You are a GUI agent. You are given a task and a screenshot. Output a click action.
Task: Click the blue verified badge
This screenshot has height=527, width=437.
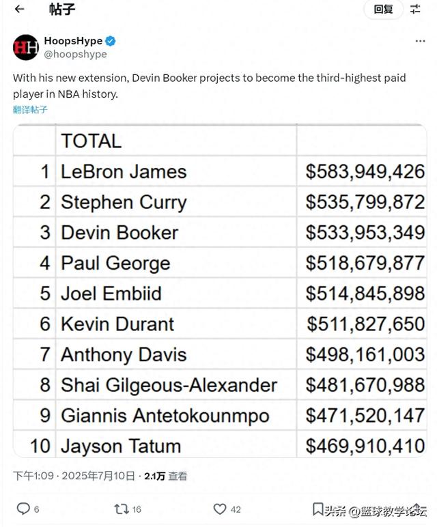111,41
